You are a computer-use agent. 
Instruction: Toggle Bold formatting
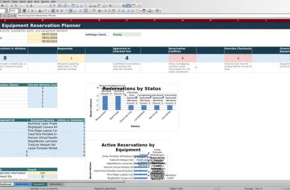pos(24,11)
